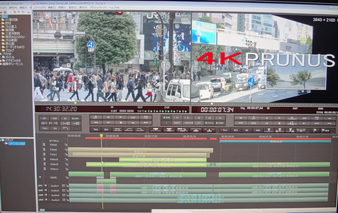Viewport: 338px width, 213px height.
Task: Enable the A4 track selector
Action: (x=220, y=118)
